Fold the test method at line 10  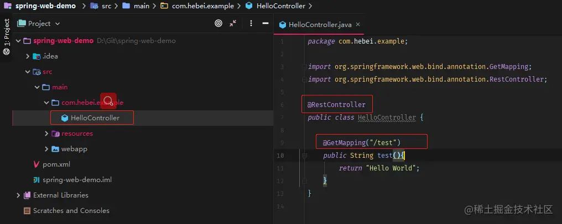click(304, 156)
